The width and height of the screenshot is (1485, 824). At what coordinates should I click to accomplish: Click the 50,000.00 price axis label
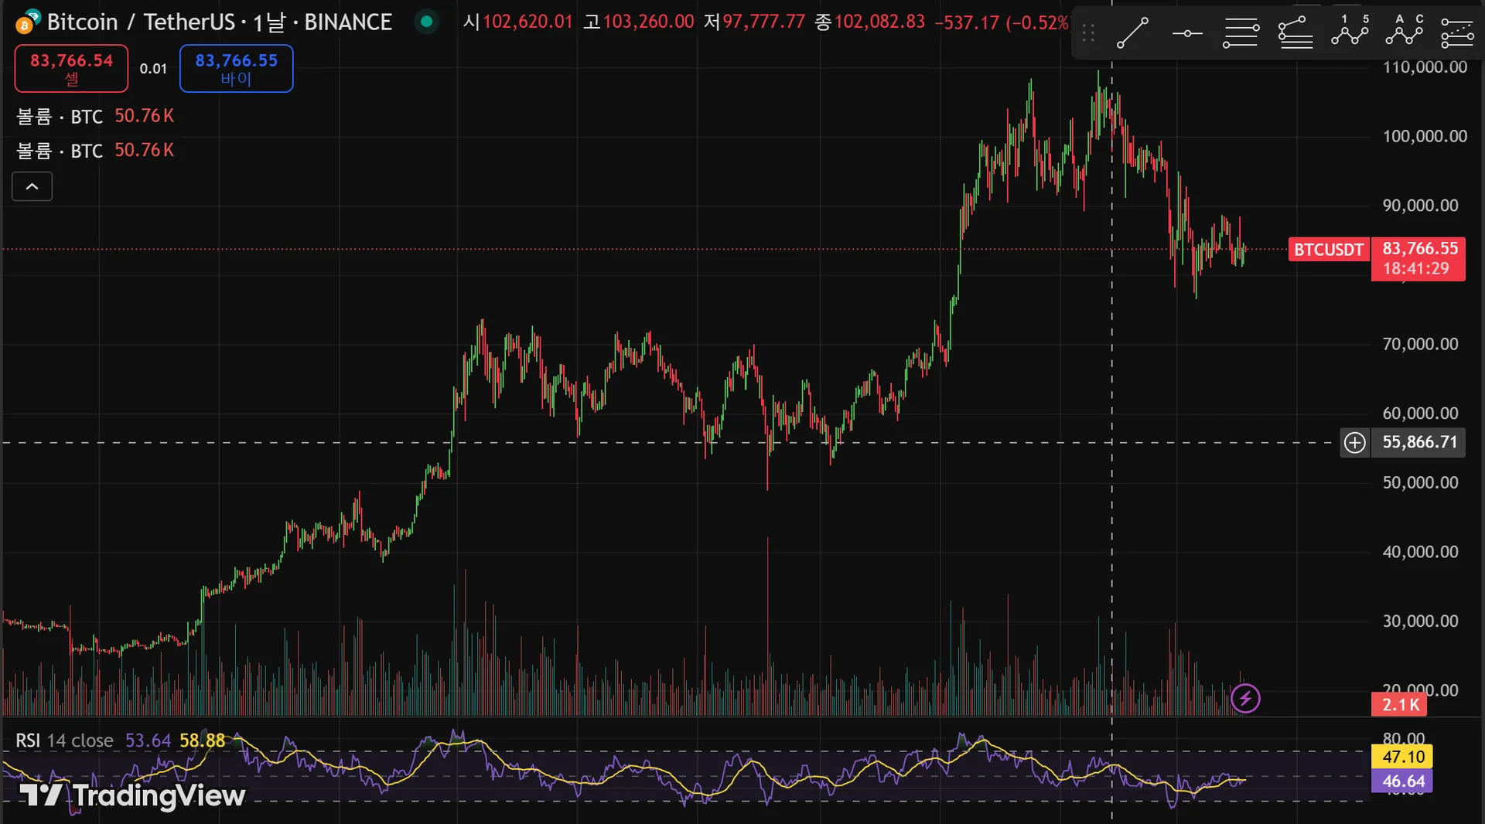[x=1421, y=482]
